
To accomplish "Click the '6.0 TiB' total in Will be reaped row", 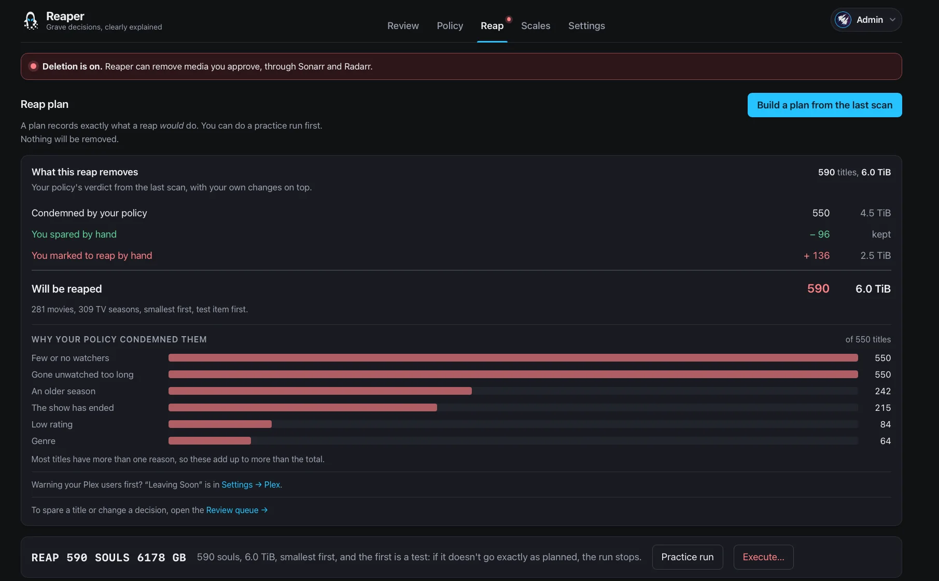I will point(873,289).
